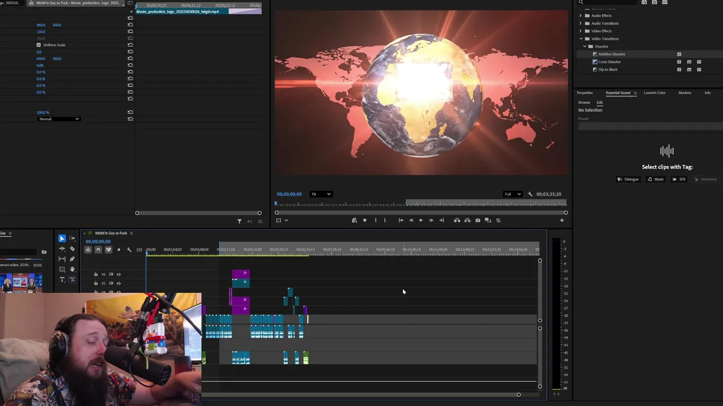
Task: Toggle visibility eye of track V6
Action: tap(119, 275)
